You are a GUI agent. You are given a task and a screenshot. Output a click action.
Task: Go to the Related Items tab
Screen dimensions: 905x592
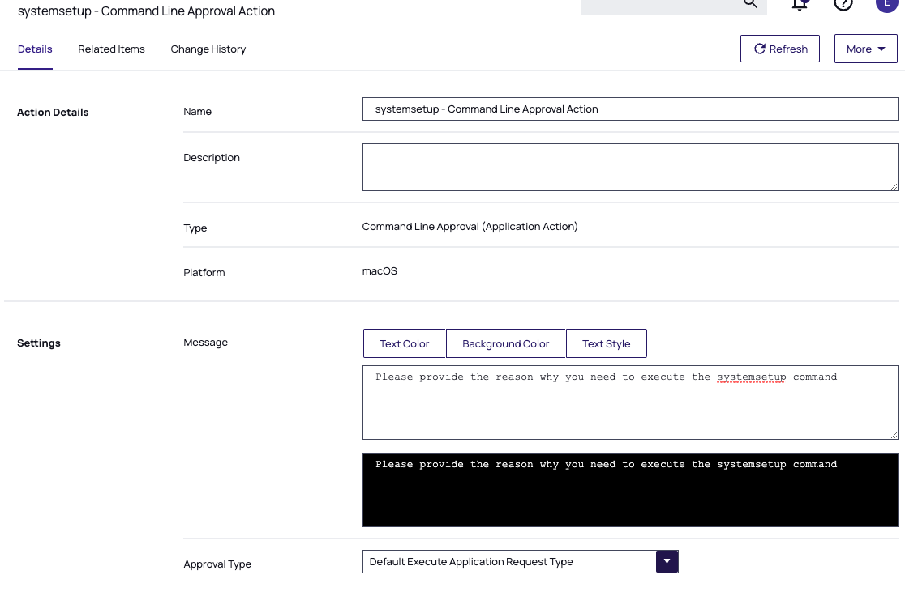coord(111,49)
